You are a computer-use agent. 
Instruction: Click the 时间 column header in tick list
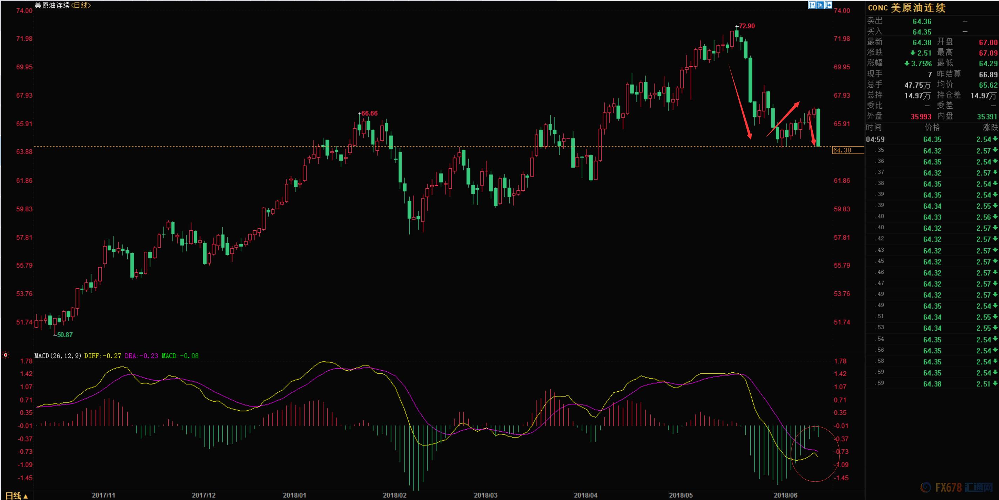(x=874, y=128)
